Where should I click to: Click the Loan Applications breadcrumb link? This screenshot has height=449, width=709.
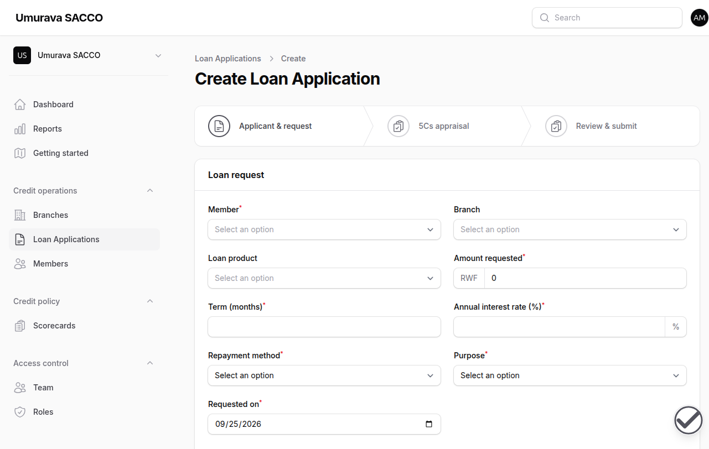click(228, 59)
